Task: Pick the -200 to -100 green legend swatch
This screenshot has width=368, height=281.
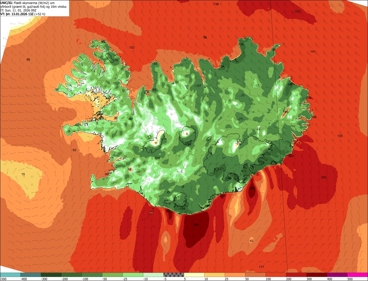Action: point(71,275)
